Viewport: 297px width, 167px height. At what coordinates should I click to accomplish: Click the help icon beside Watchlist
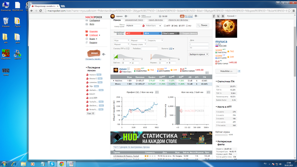[239, 71]
